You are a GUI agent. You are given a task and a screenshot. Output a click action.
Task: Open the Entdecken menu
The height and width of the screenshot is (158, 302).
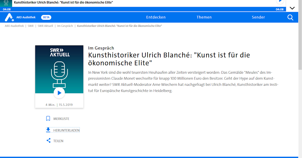pos(156,17)
